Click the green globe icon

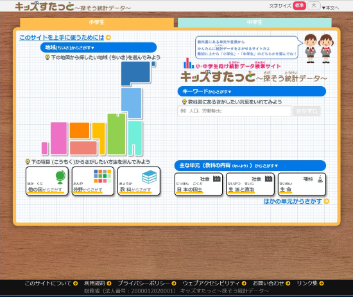(x=60, y=177)
